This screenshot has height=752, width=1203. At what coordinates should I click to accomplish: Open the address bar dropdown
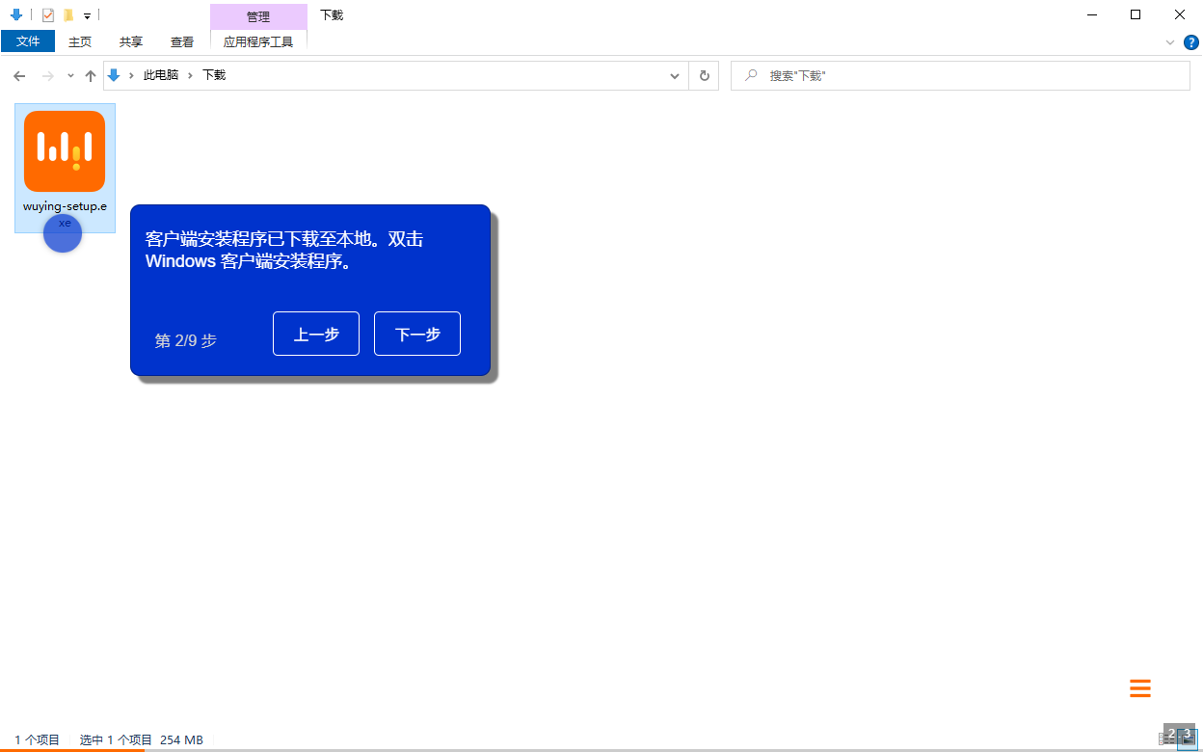tap(674, 75)
